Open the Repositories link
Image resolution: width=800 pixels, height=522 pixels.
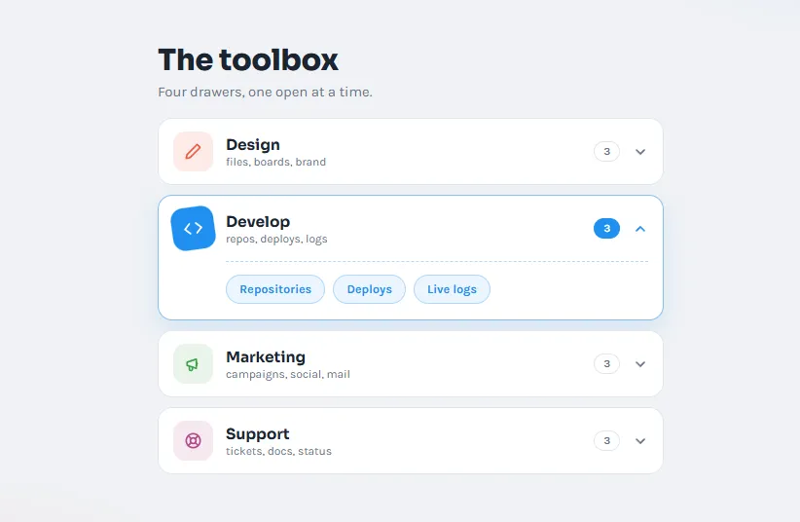(x=275, y=289)
